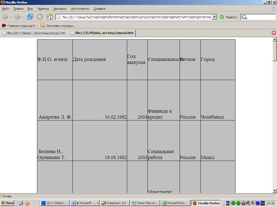Viewport: 277px width, 207px height.
Task: Switch to the Z:\!!!Zakaz taskbar window
Action: 54,203
